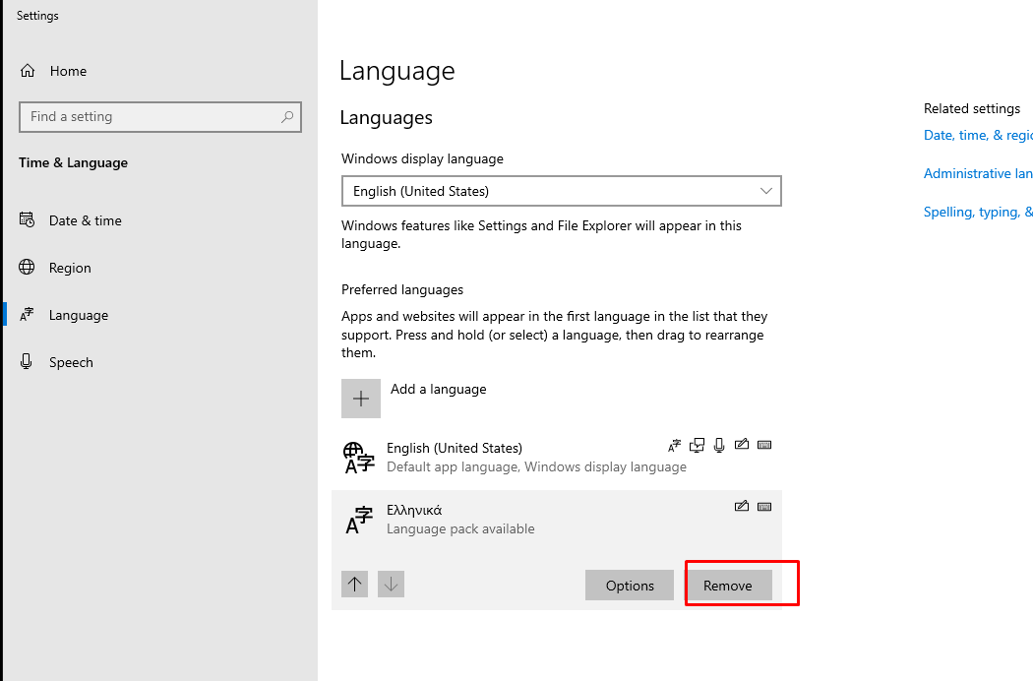Click the microphone speech icon for English
The width and height of the screenshot is (1033, 681).
719,445
